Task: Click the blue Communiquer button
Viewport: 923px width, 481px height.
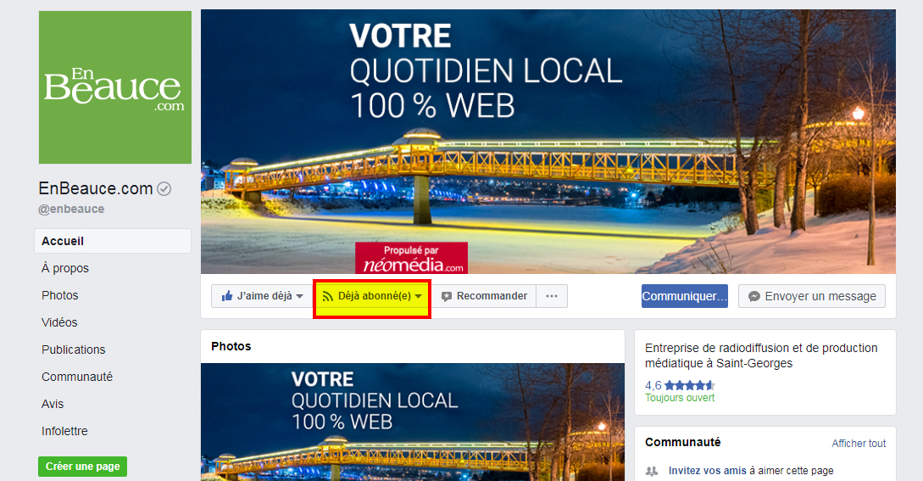Action: [x=685, y=296]
